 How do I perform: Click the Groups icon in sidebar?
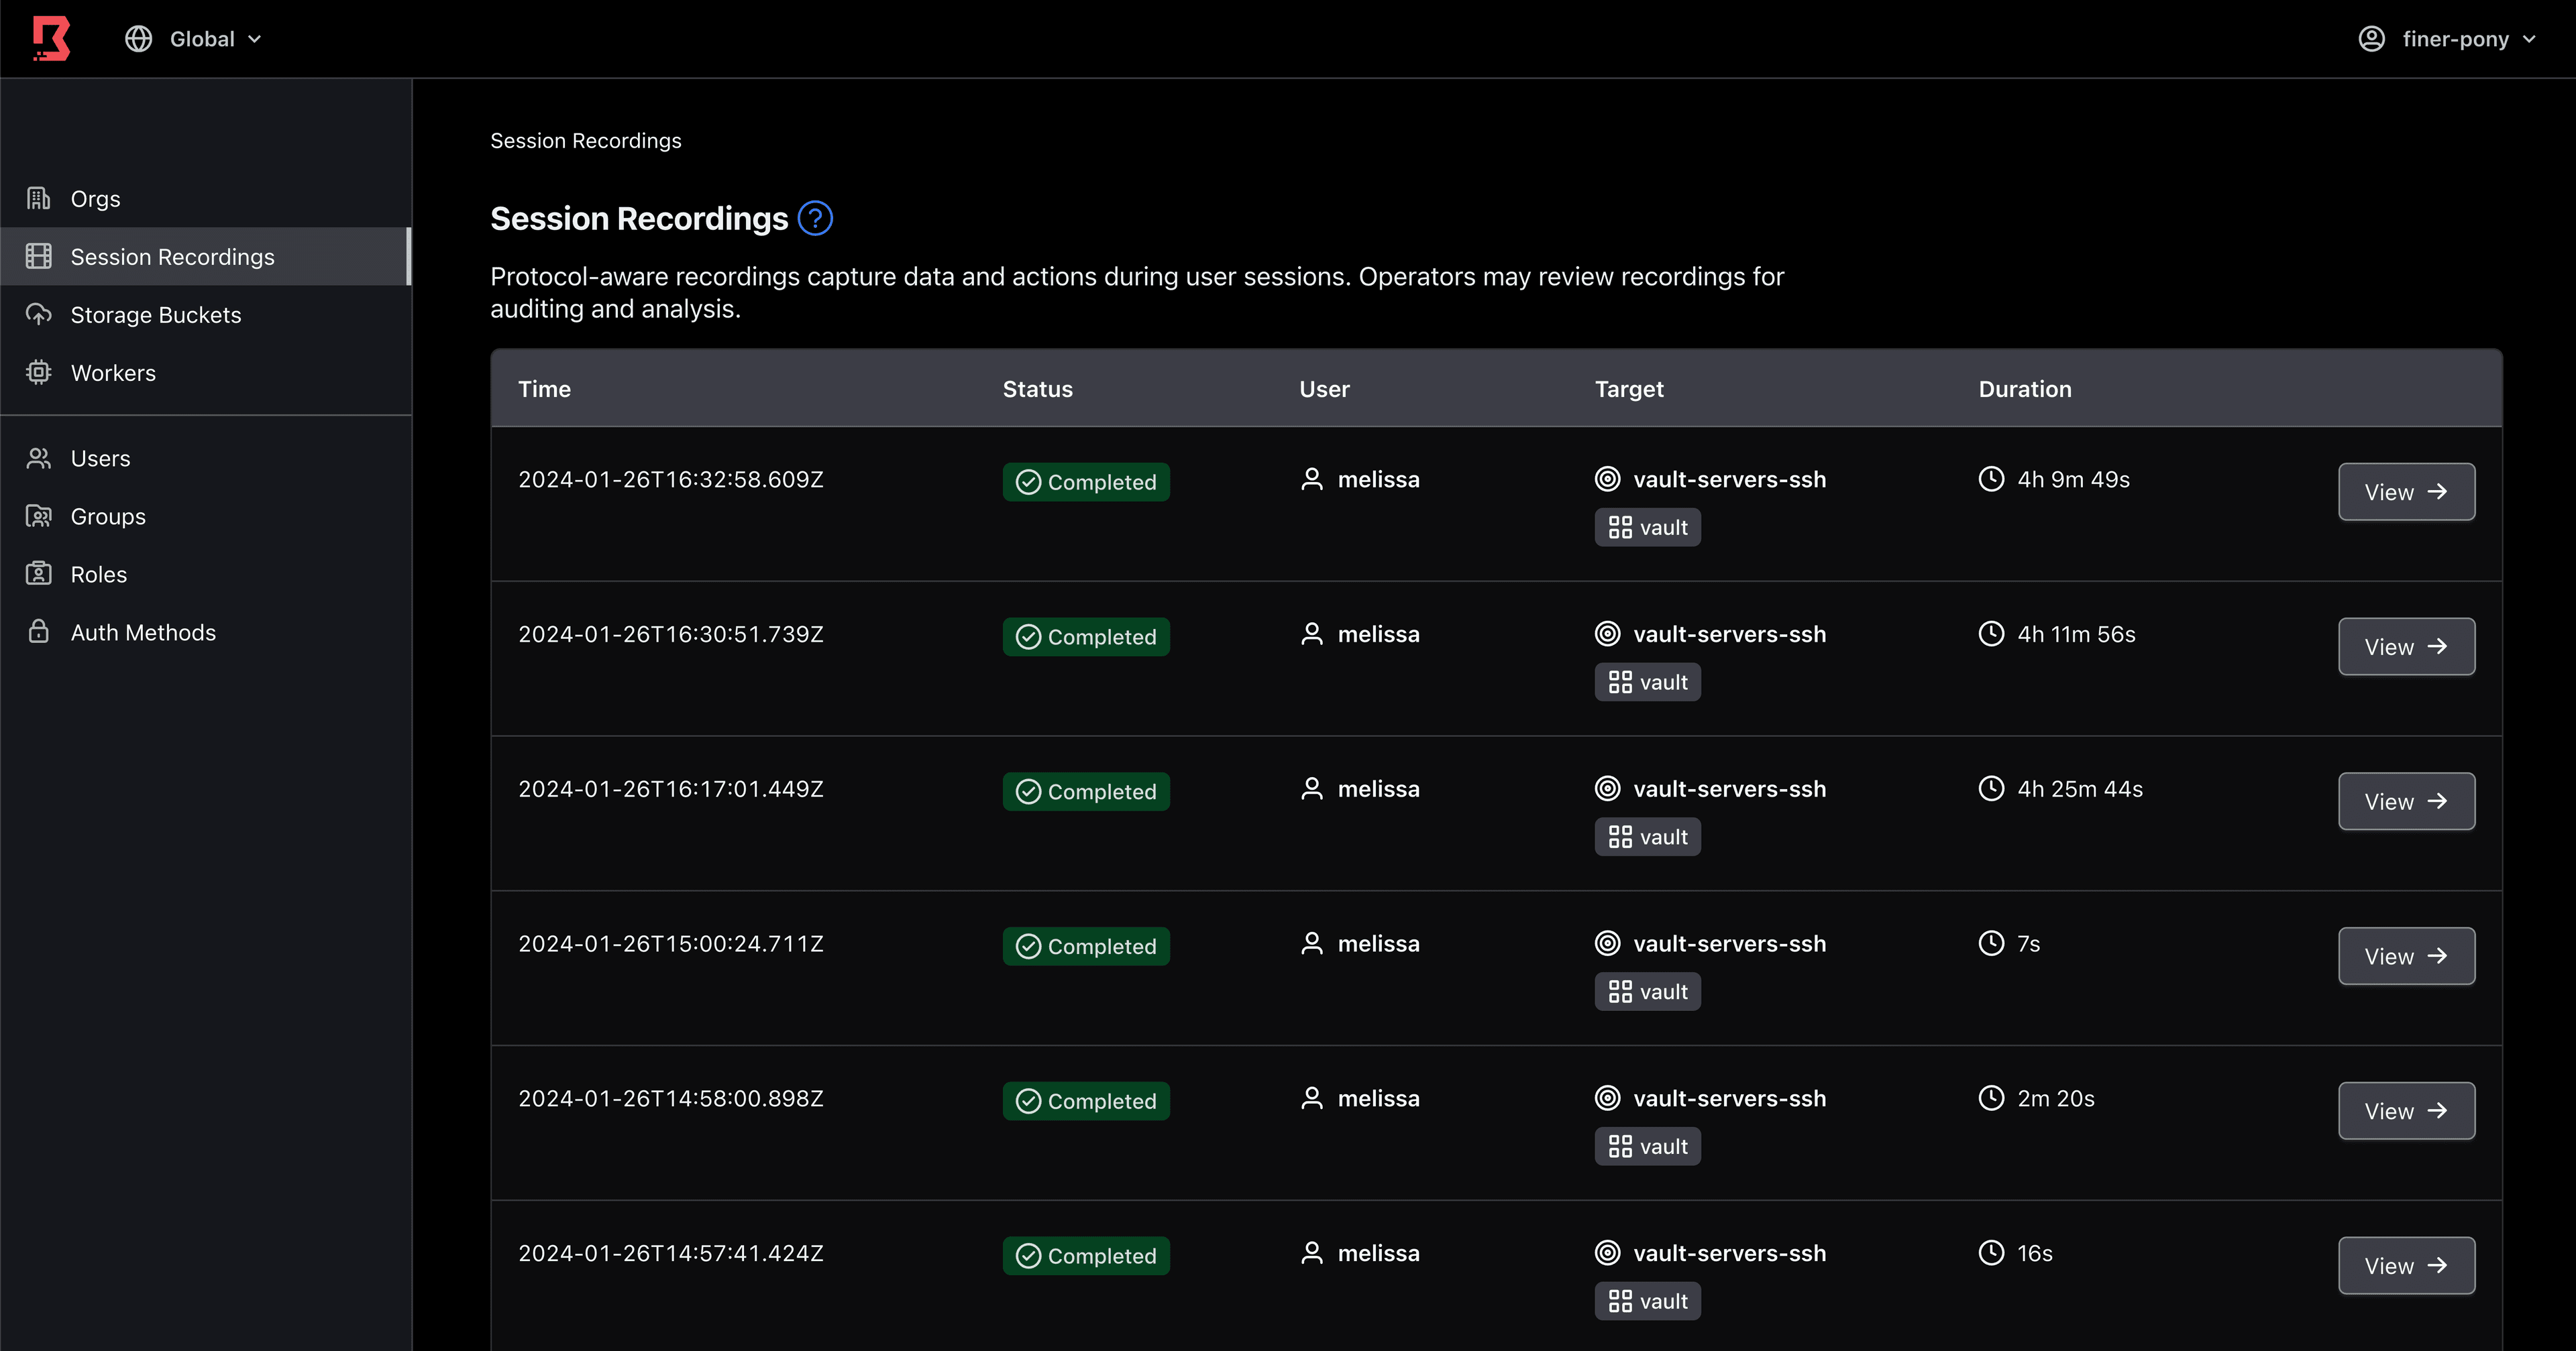38,517
